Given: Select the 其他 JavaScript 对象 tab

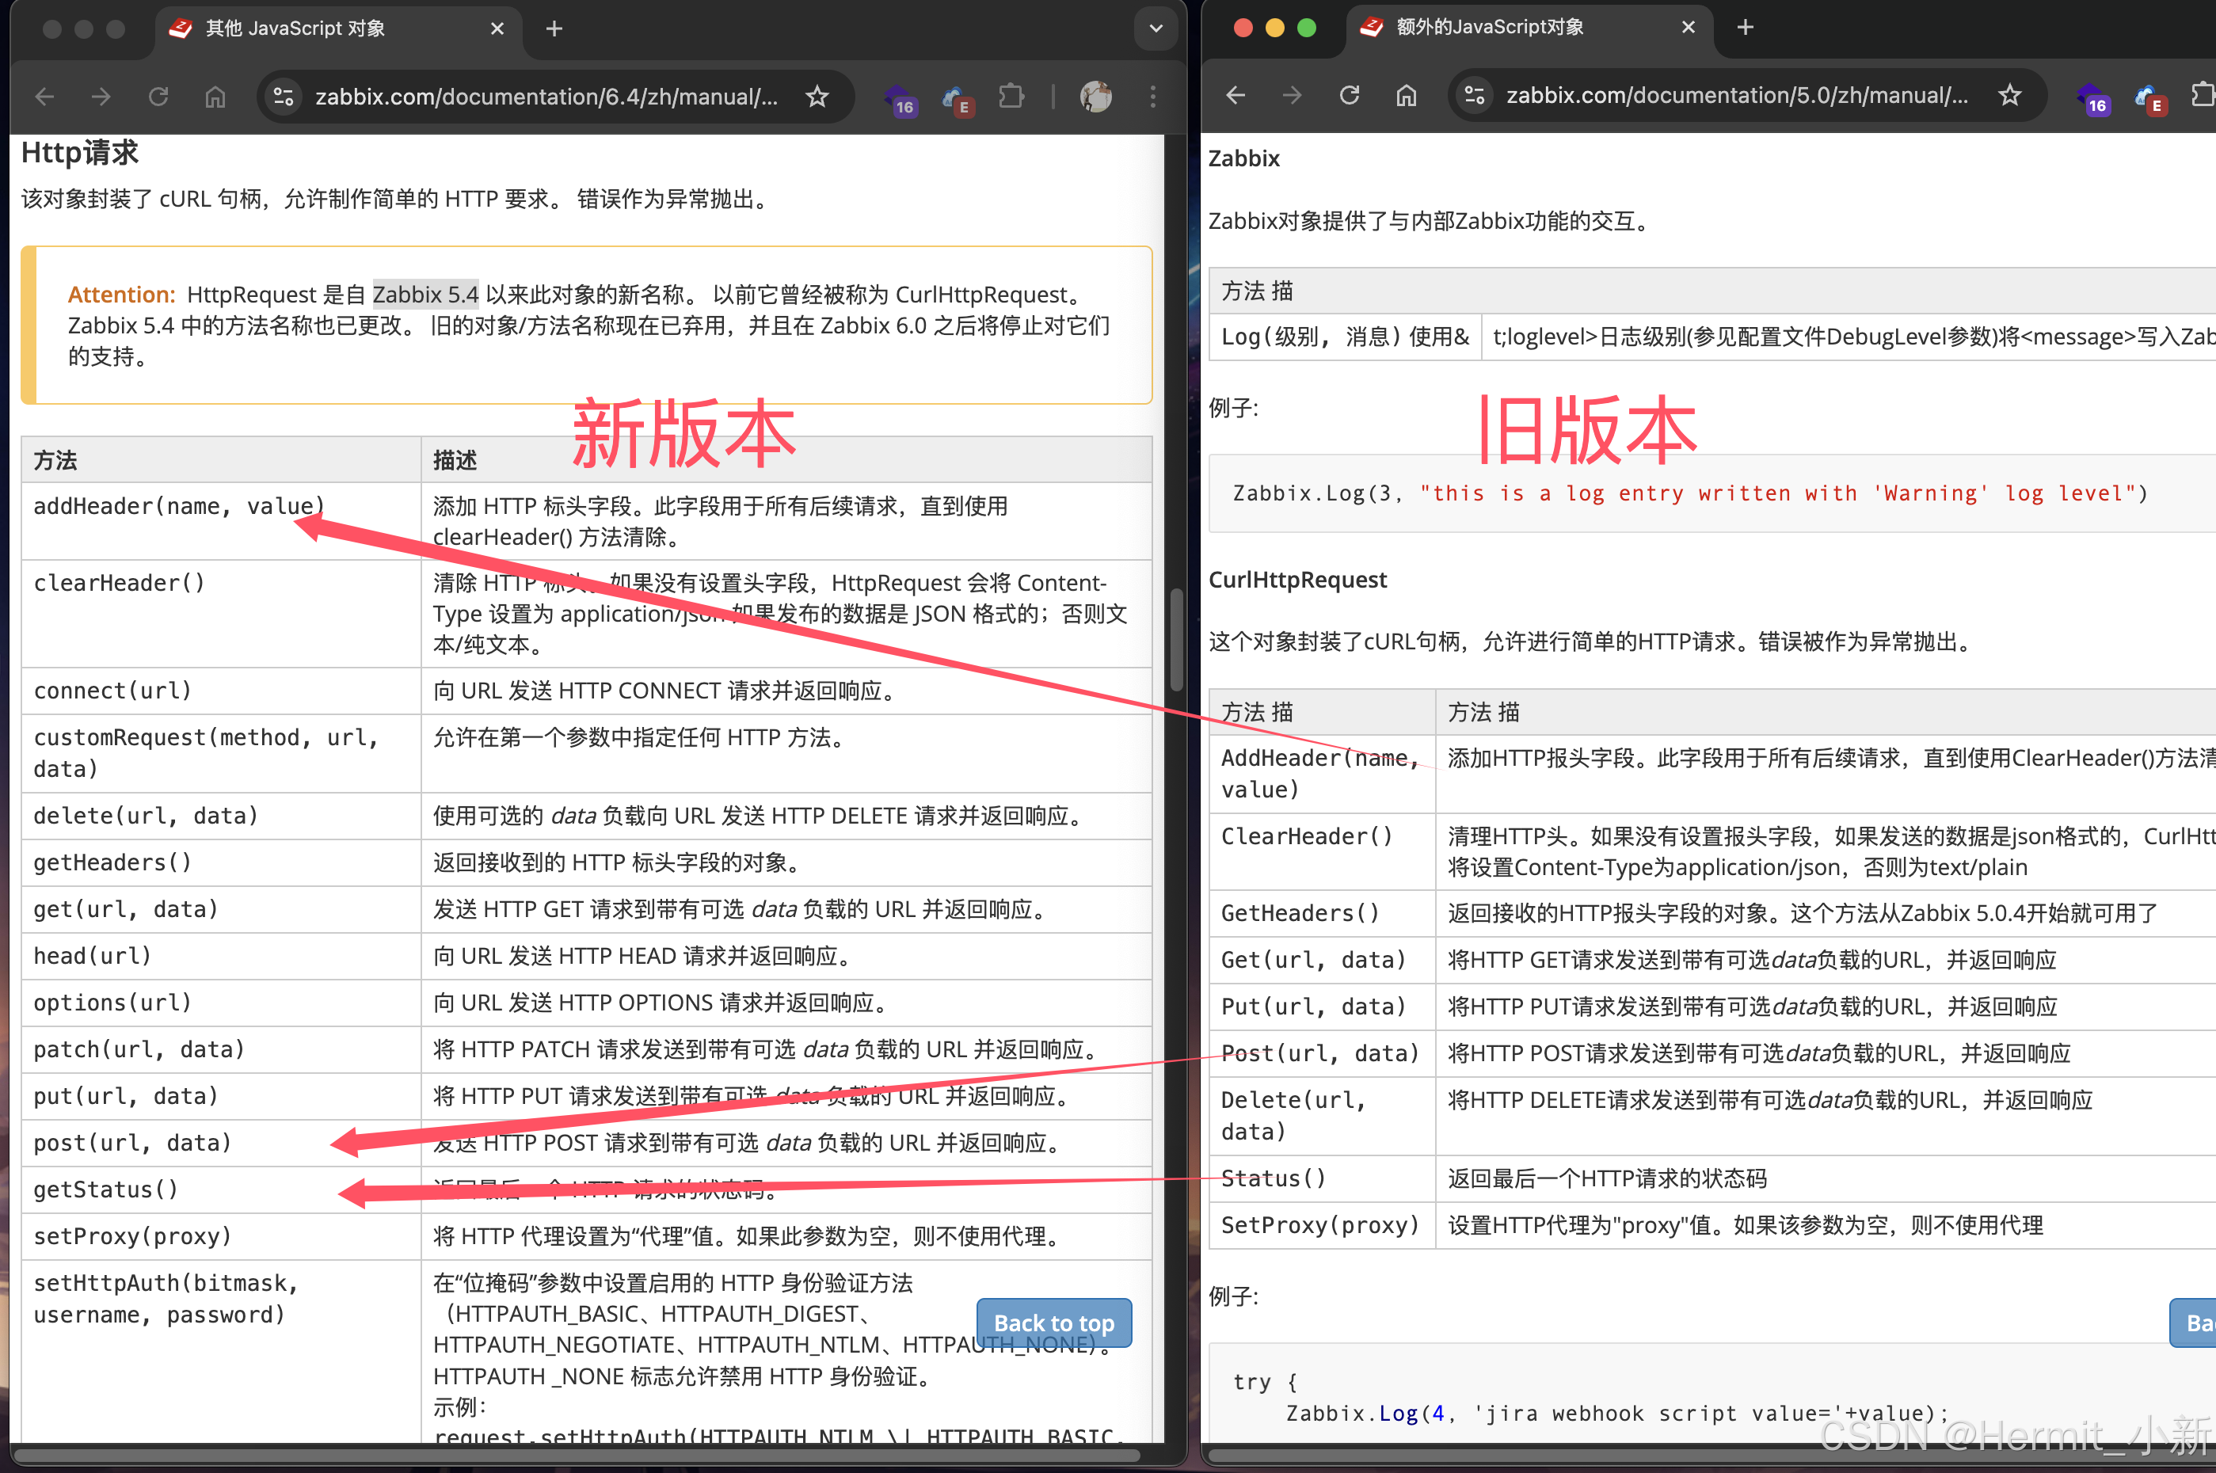Looking at the screenshot, I should click(295, 29).
